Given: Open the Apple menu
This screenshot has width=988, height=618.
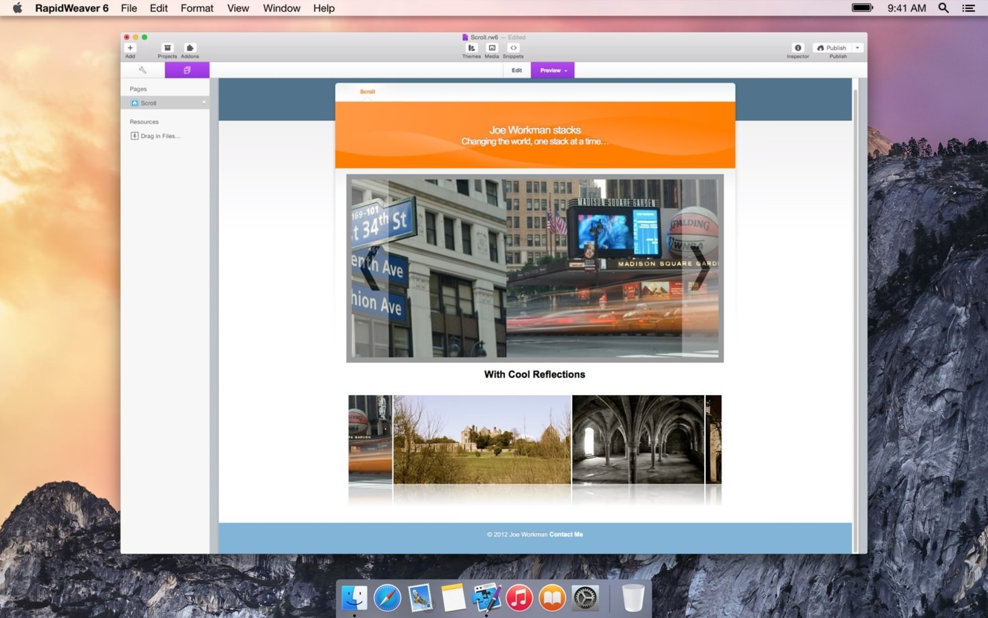Looking at the screenshot, I should [x=17, y=8].
